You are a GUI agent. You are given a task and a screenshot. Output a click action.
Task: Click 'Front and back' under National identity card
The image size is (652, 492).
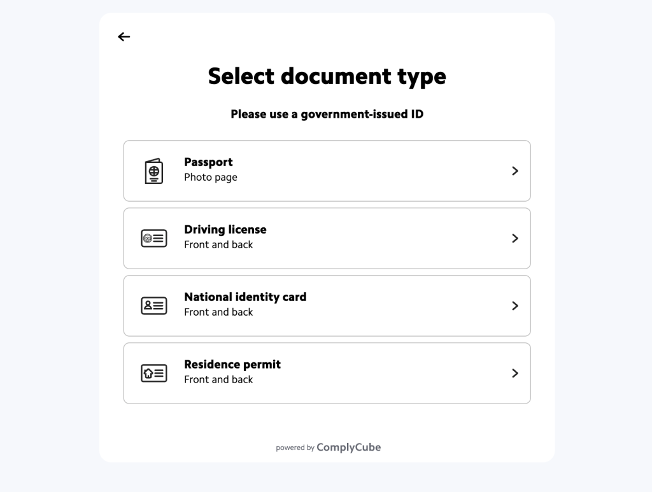218,313
